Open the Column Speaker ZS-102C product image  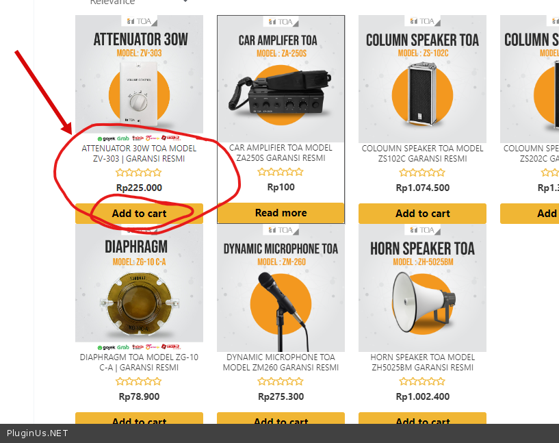click(x=422, y=79)
